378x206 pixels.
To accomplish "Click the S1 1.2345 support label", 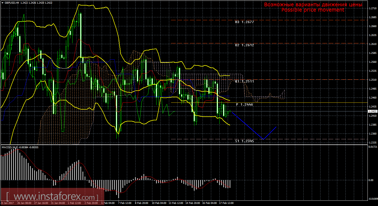I will tap(244, 141).
